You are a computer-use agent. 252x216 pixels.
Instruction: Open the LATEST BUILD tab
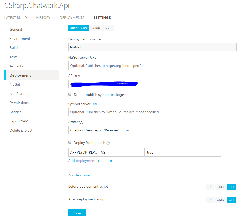click(x=16, y=18)
